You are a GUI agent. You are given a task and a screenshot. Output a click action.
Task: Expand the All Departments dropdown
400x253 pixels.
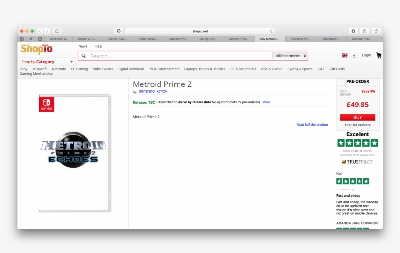tap(291, 56)
